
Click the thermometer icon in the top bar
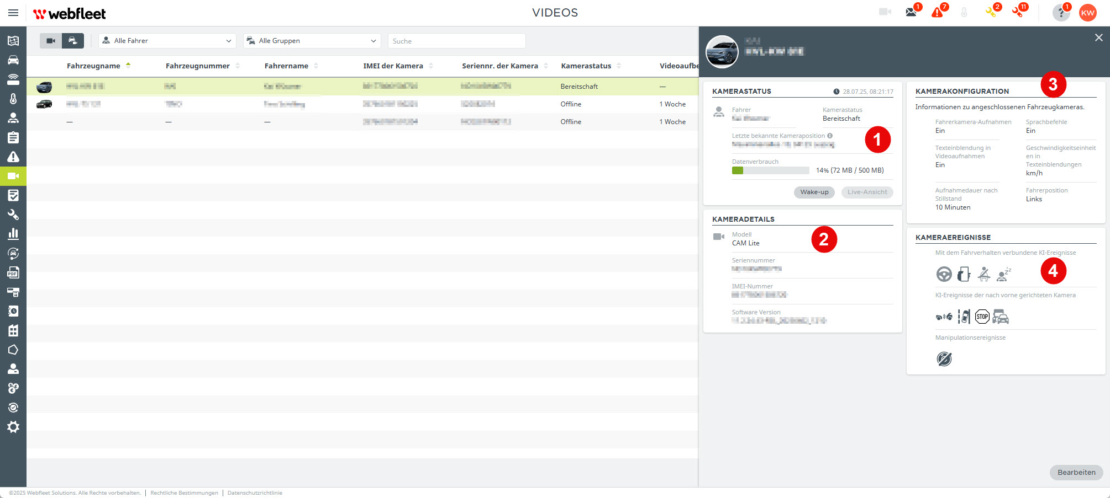[964, 12]
